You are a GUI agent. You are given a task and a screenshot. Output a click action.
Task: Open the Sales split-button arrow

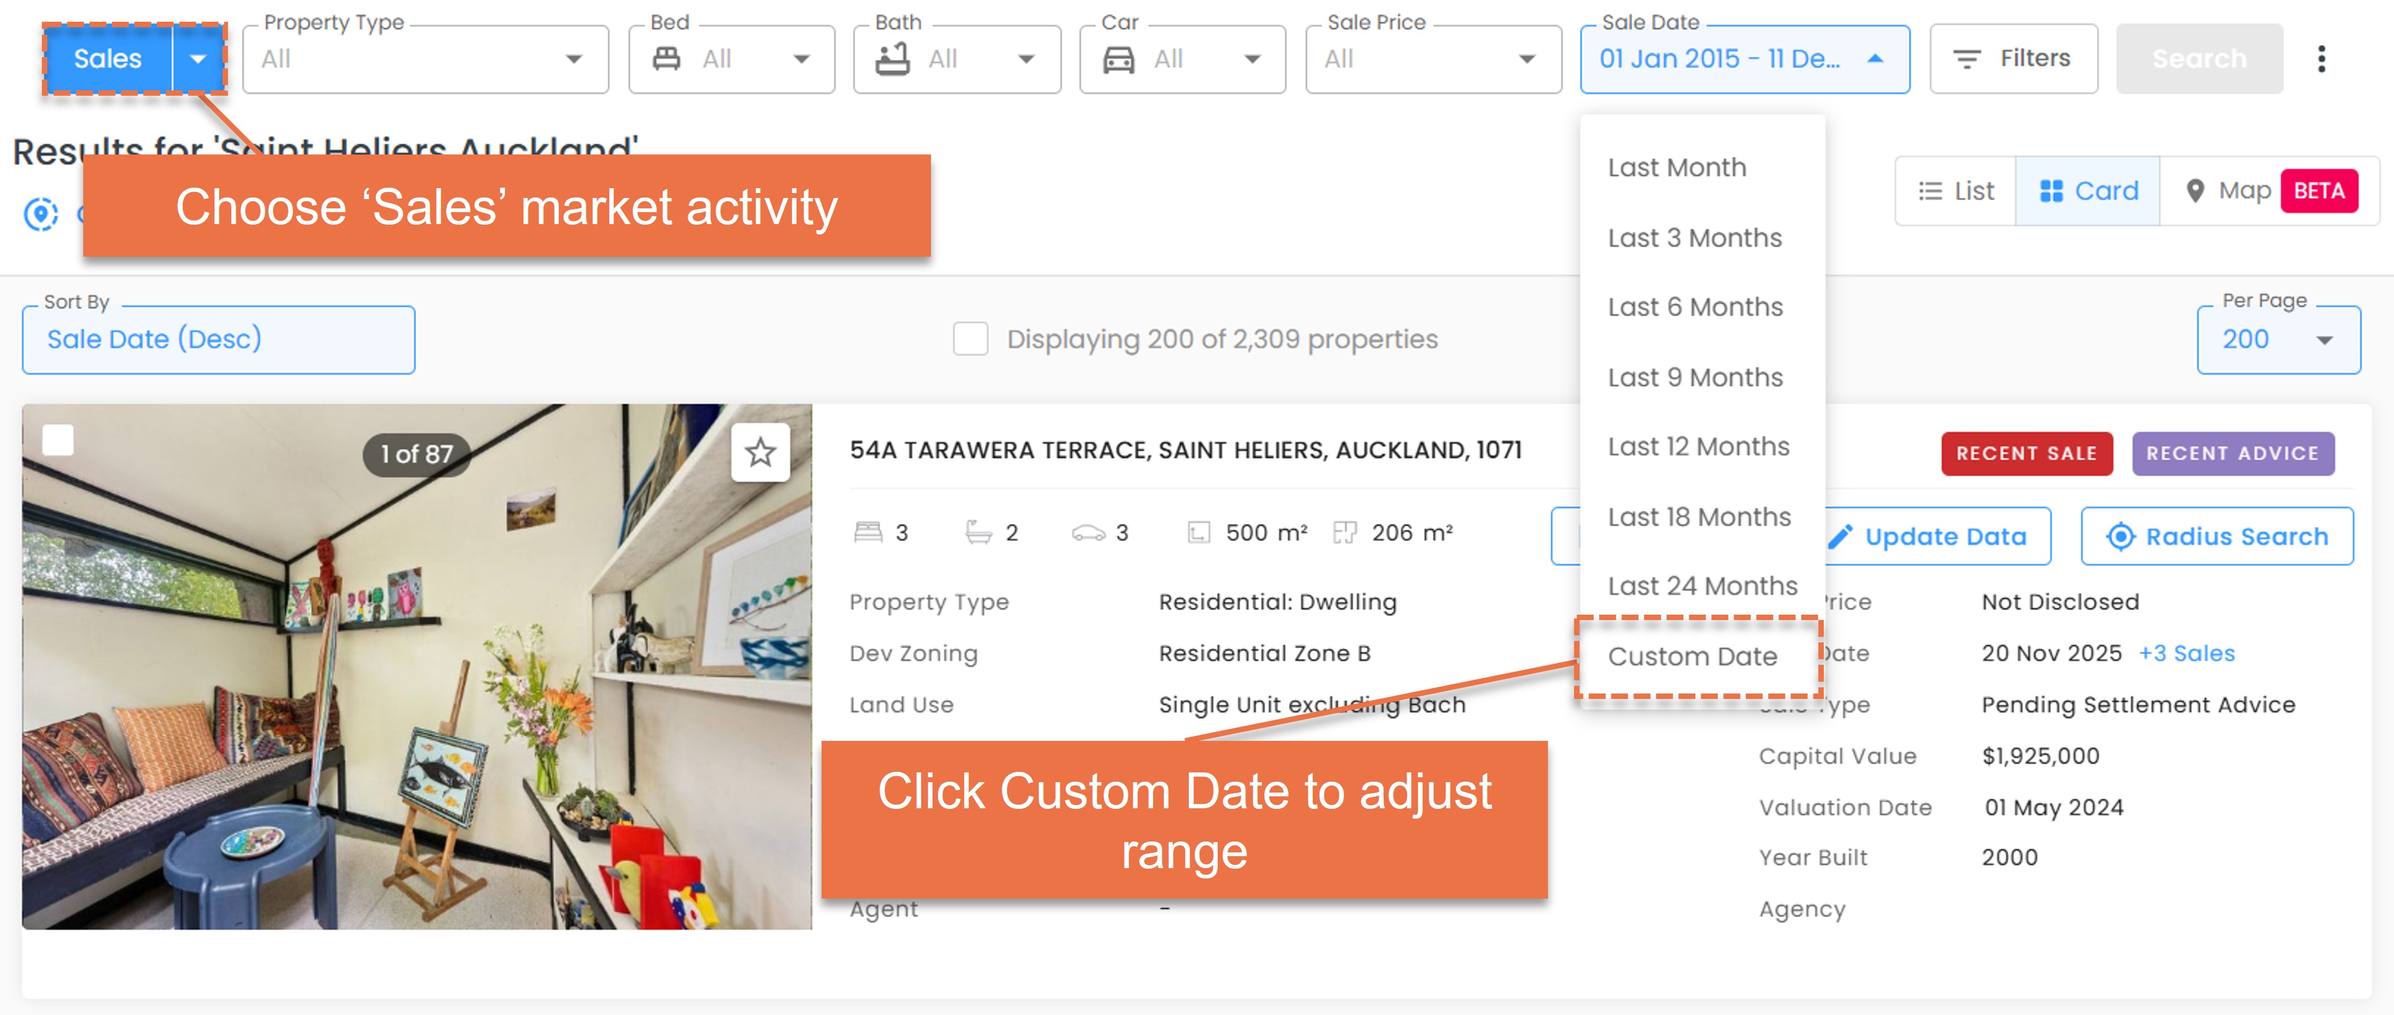pos(198,59)
